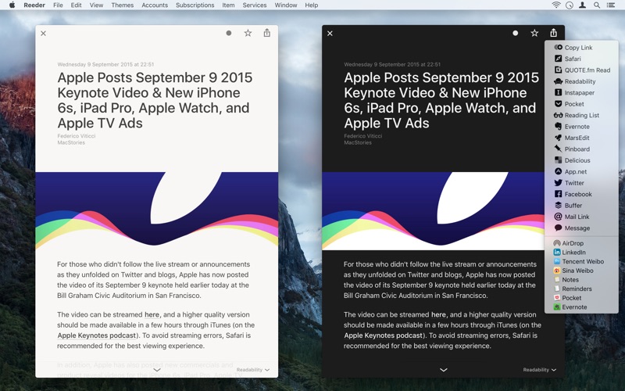Expand the down chevron in dark window
This screenshot has width=625, height=391.
pos(443,370)
